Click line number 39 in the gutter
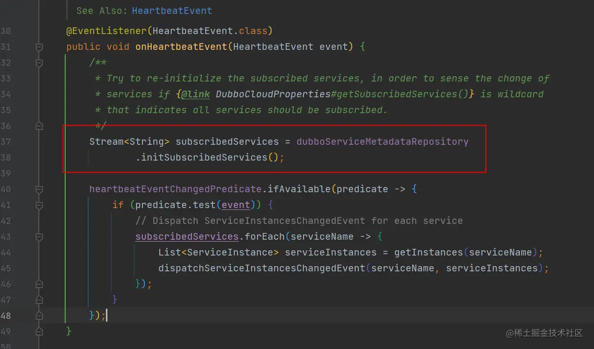594x349 pixels. click(x=6, y=173)
